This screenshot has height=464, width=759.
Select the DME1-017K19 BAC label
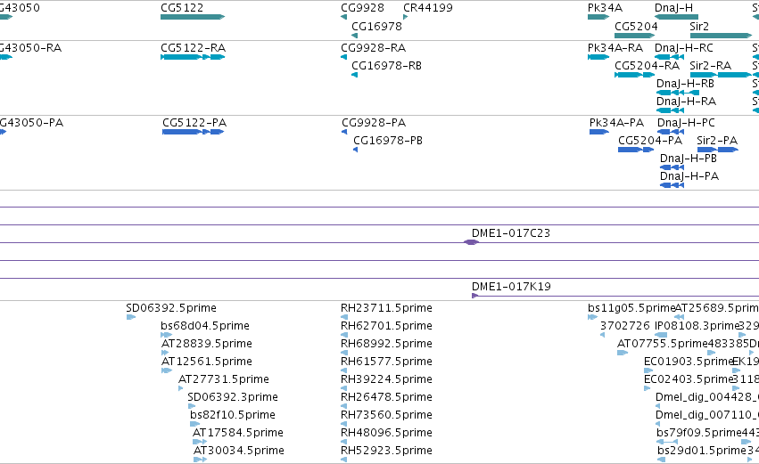pos(511,287)
